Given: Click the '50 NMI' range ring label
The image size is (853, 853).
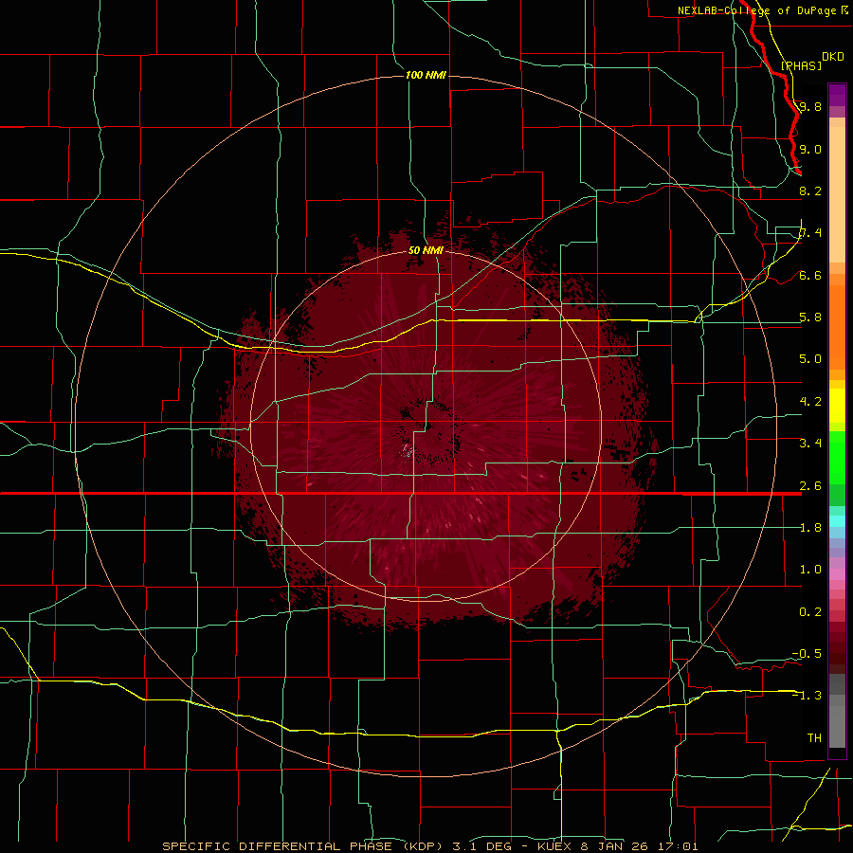Looking at the screenshot, I should point(426,250).
